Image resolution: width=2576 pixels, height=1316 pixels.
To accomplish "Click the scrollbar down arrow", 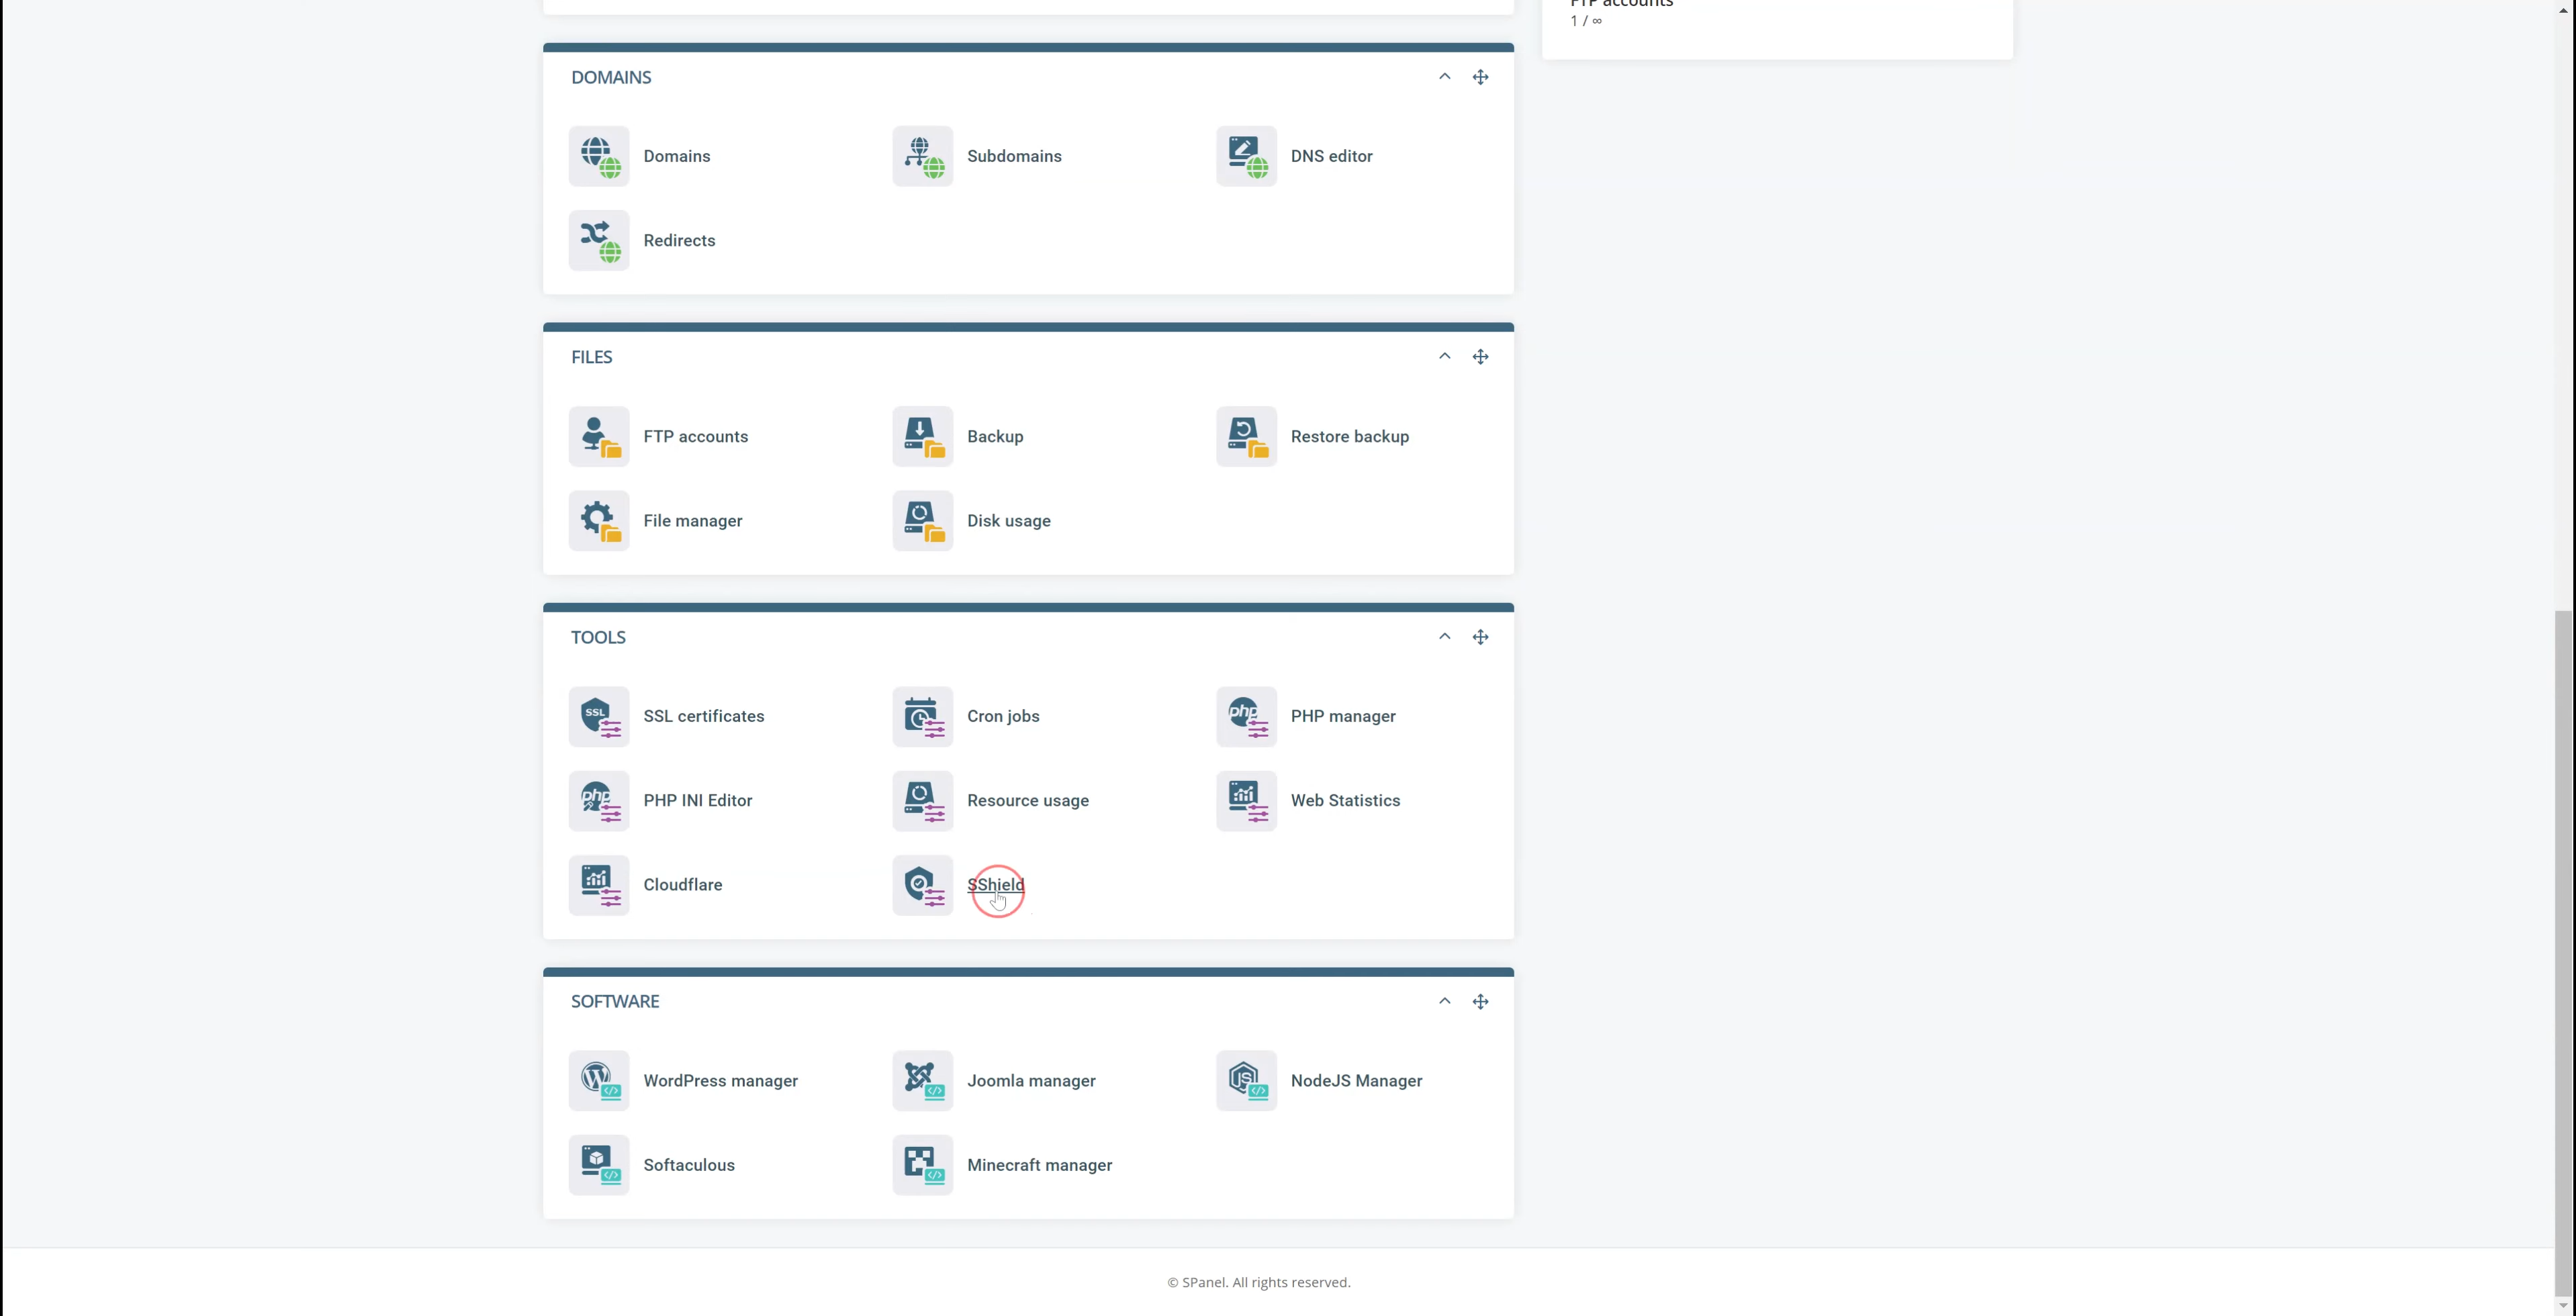I will tap(2564, 1306).
